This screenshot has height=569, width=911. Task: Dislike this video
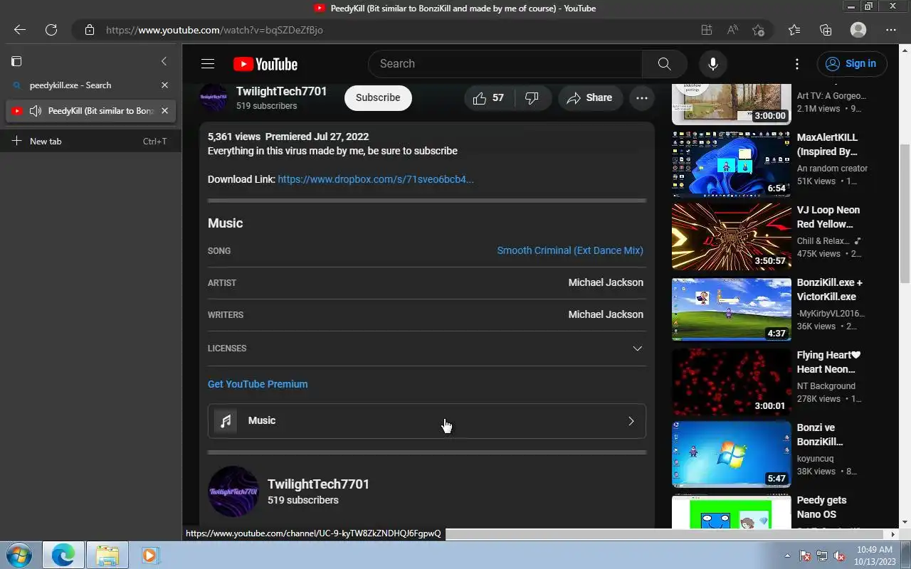point(532,98)
